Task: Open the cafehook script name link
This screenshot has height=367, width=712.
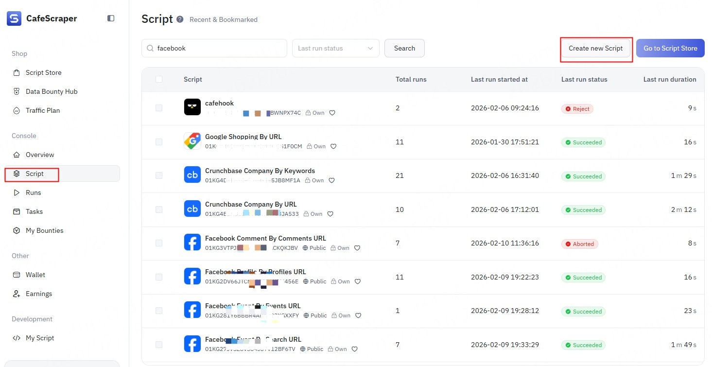Action: [219, 103]
